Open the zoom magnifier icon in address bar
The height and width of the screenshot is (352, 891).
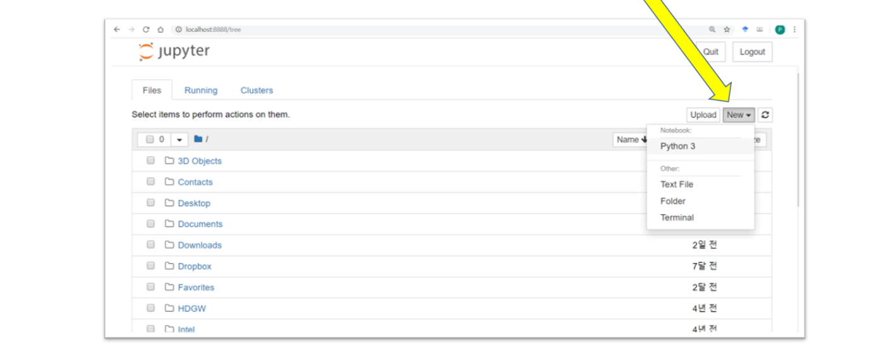(712, 29)
